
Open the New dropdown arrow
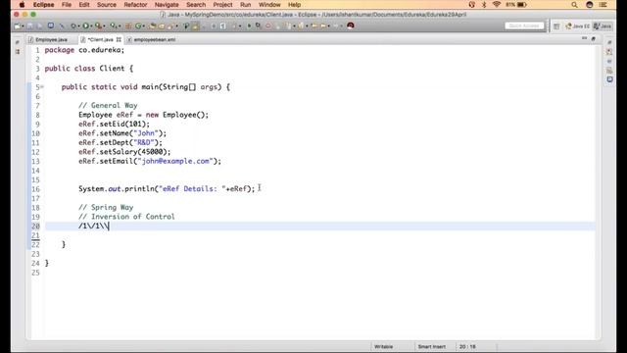click(x=23, y=26)
